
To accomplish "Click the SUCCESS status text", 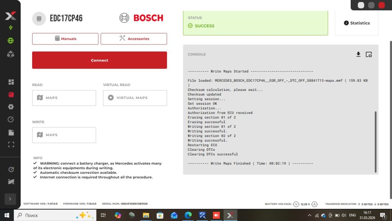I will [204, 26].
